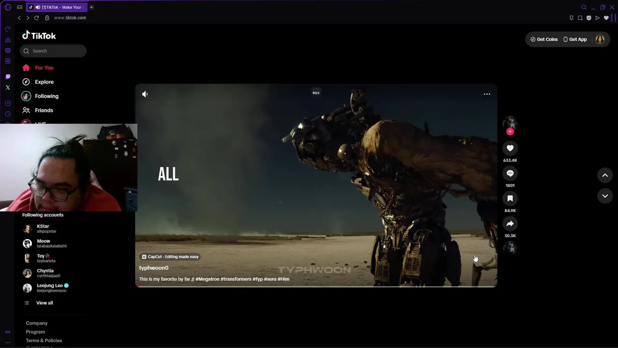The height and width of the screenshot is (348, 618).
Task: Open comments on the video
Action: [510, 173]
